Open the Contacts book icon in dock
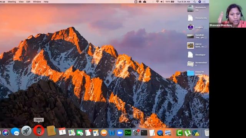246x138 pixels. pyautogui.click(x=51, y=131)
